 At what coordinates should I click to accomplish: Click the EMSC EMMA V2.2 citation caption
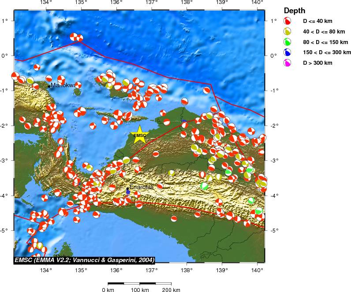(84, 259)
